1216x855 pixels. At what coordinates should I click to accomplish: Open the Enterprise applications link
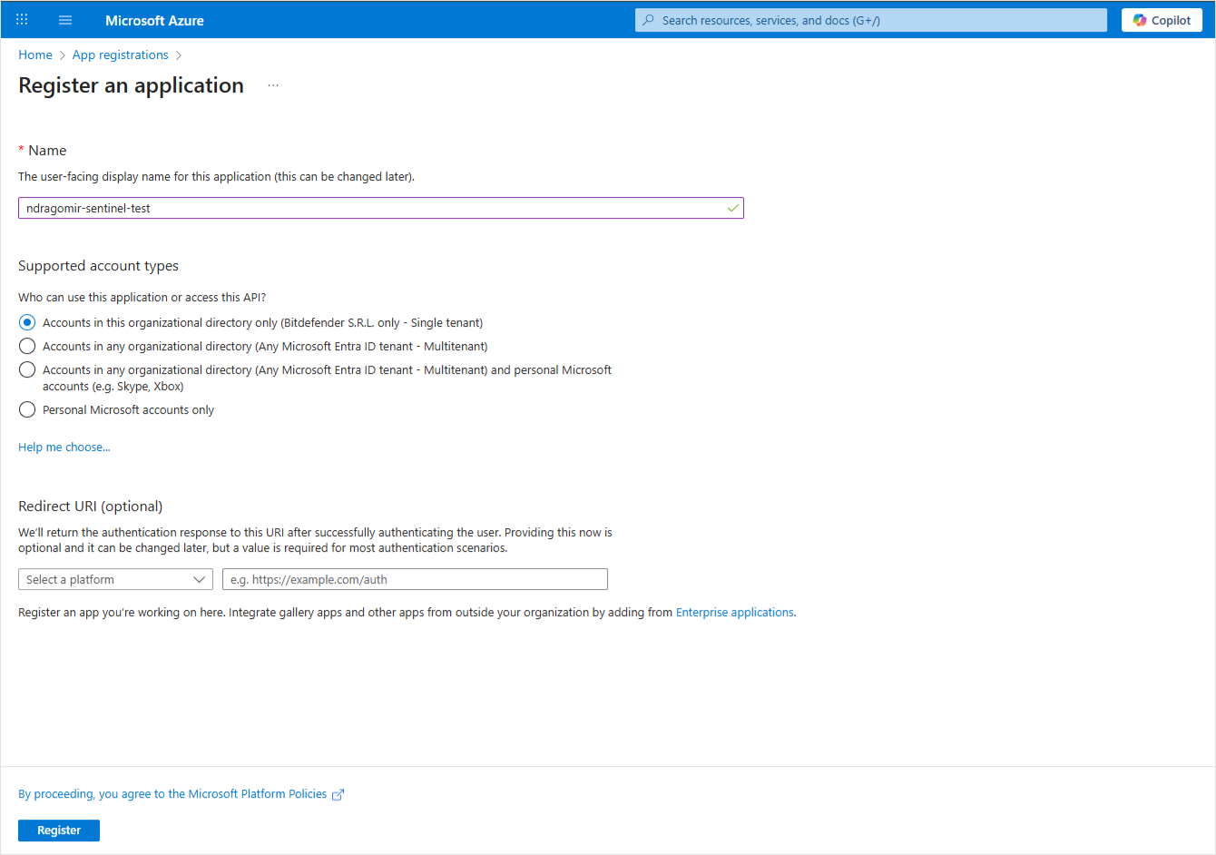point(735,613)
